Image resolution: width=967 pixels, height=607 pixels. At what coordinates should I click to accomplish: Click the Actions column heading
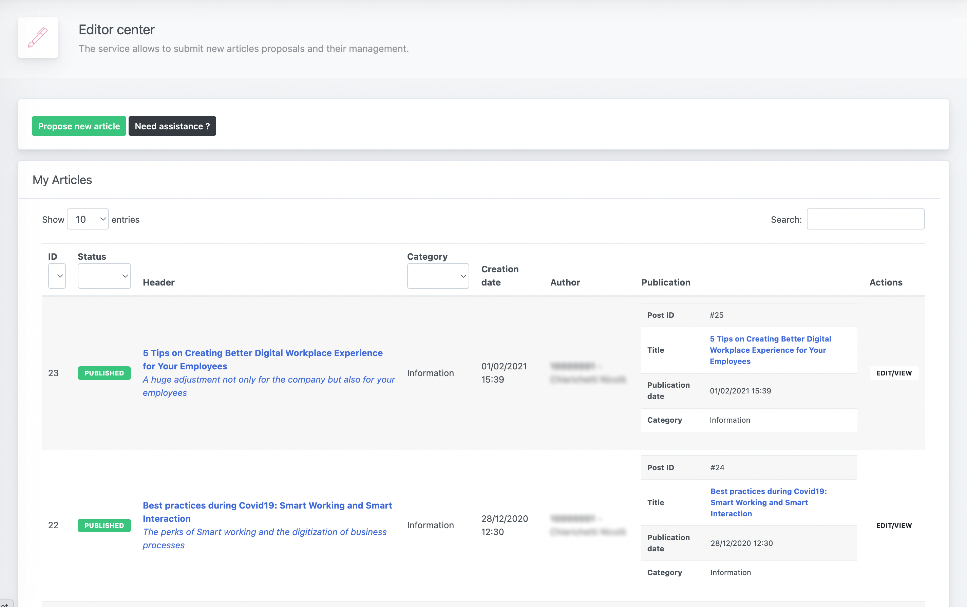pyautogui.click(x=886, y=282)
